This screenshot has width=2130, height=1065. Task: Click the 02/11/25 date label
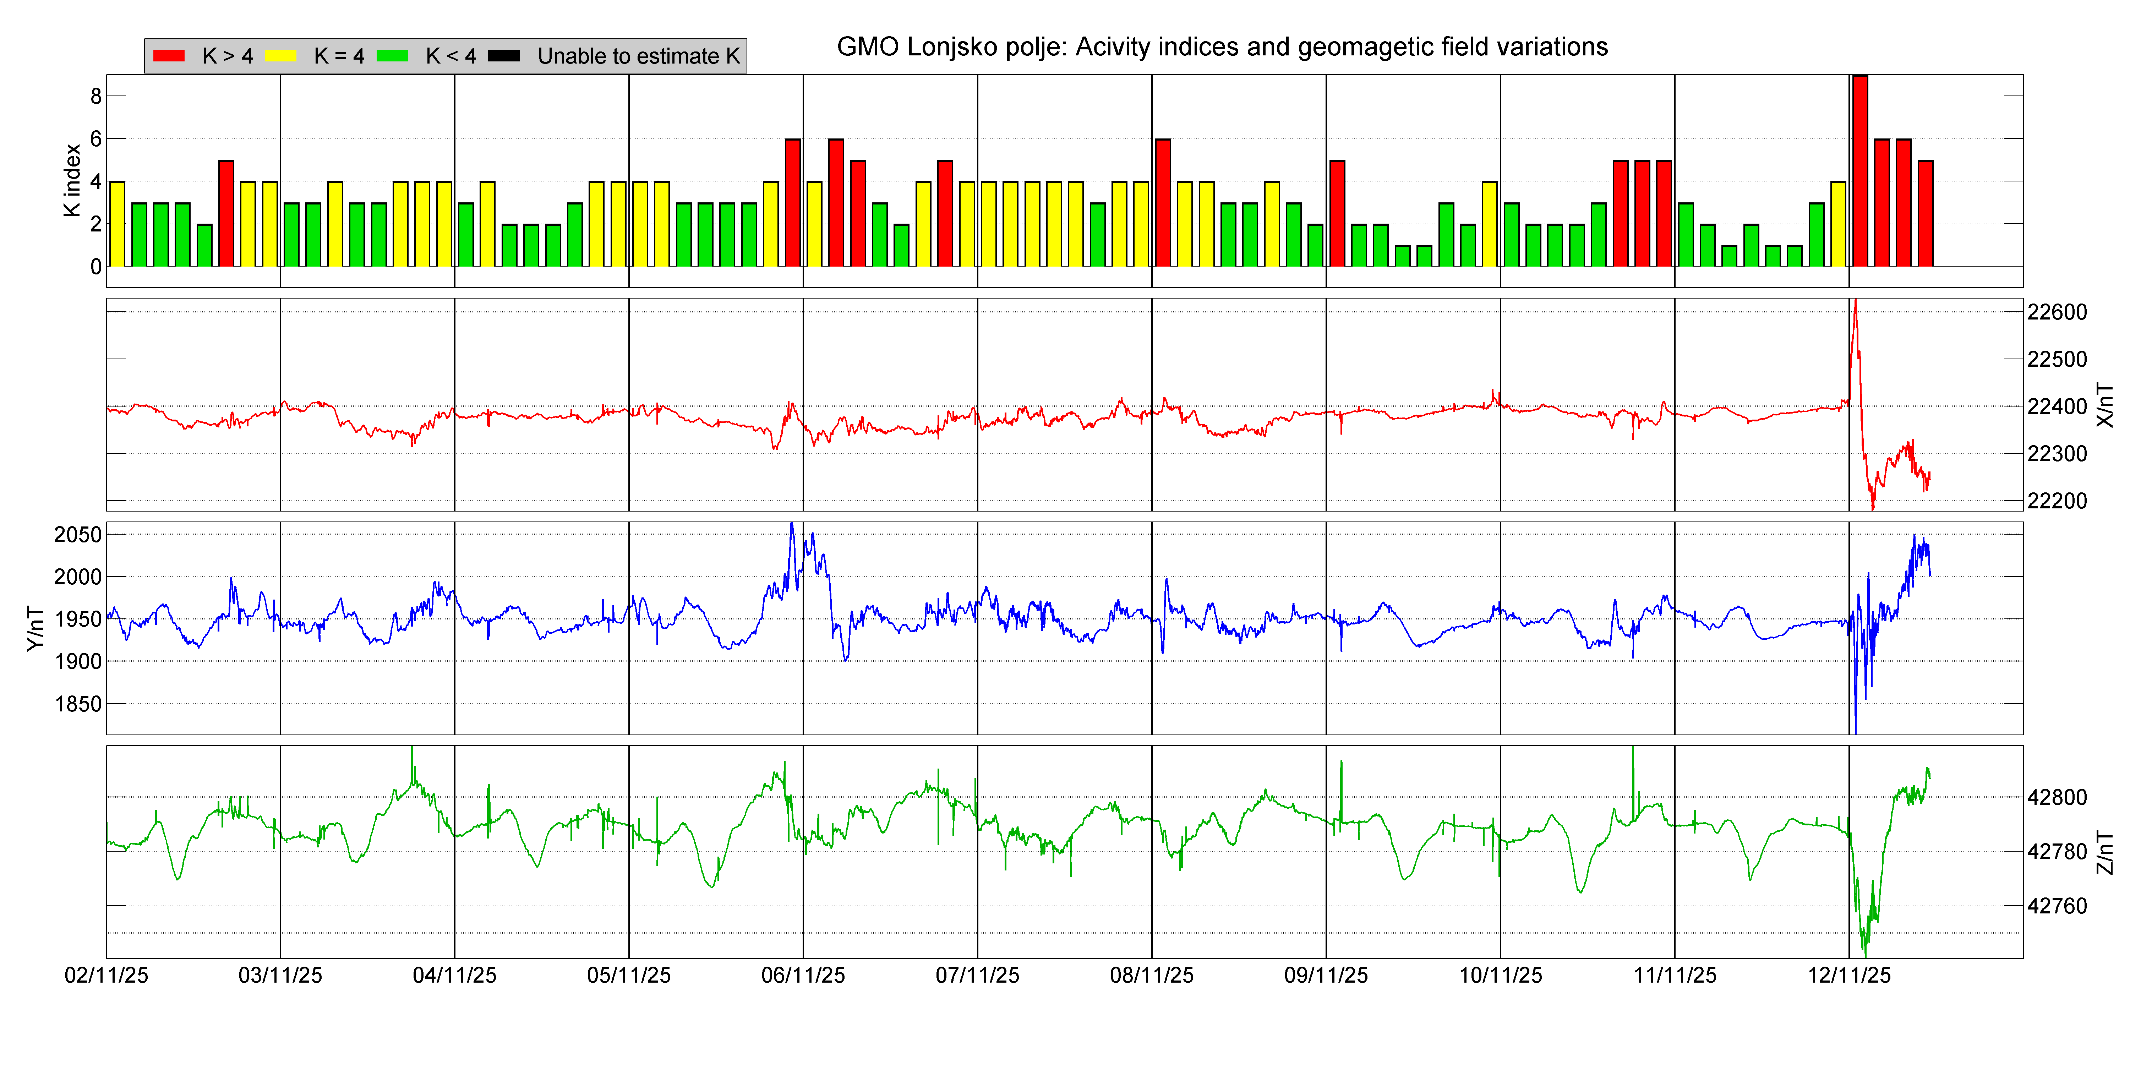106,975
